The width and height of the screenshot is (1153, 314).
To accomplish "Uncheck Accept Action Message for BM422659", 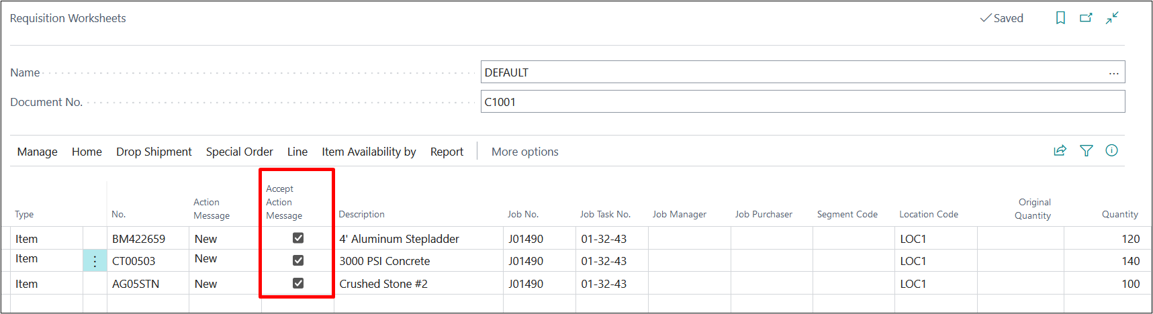I will tap(298, 238).
